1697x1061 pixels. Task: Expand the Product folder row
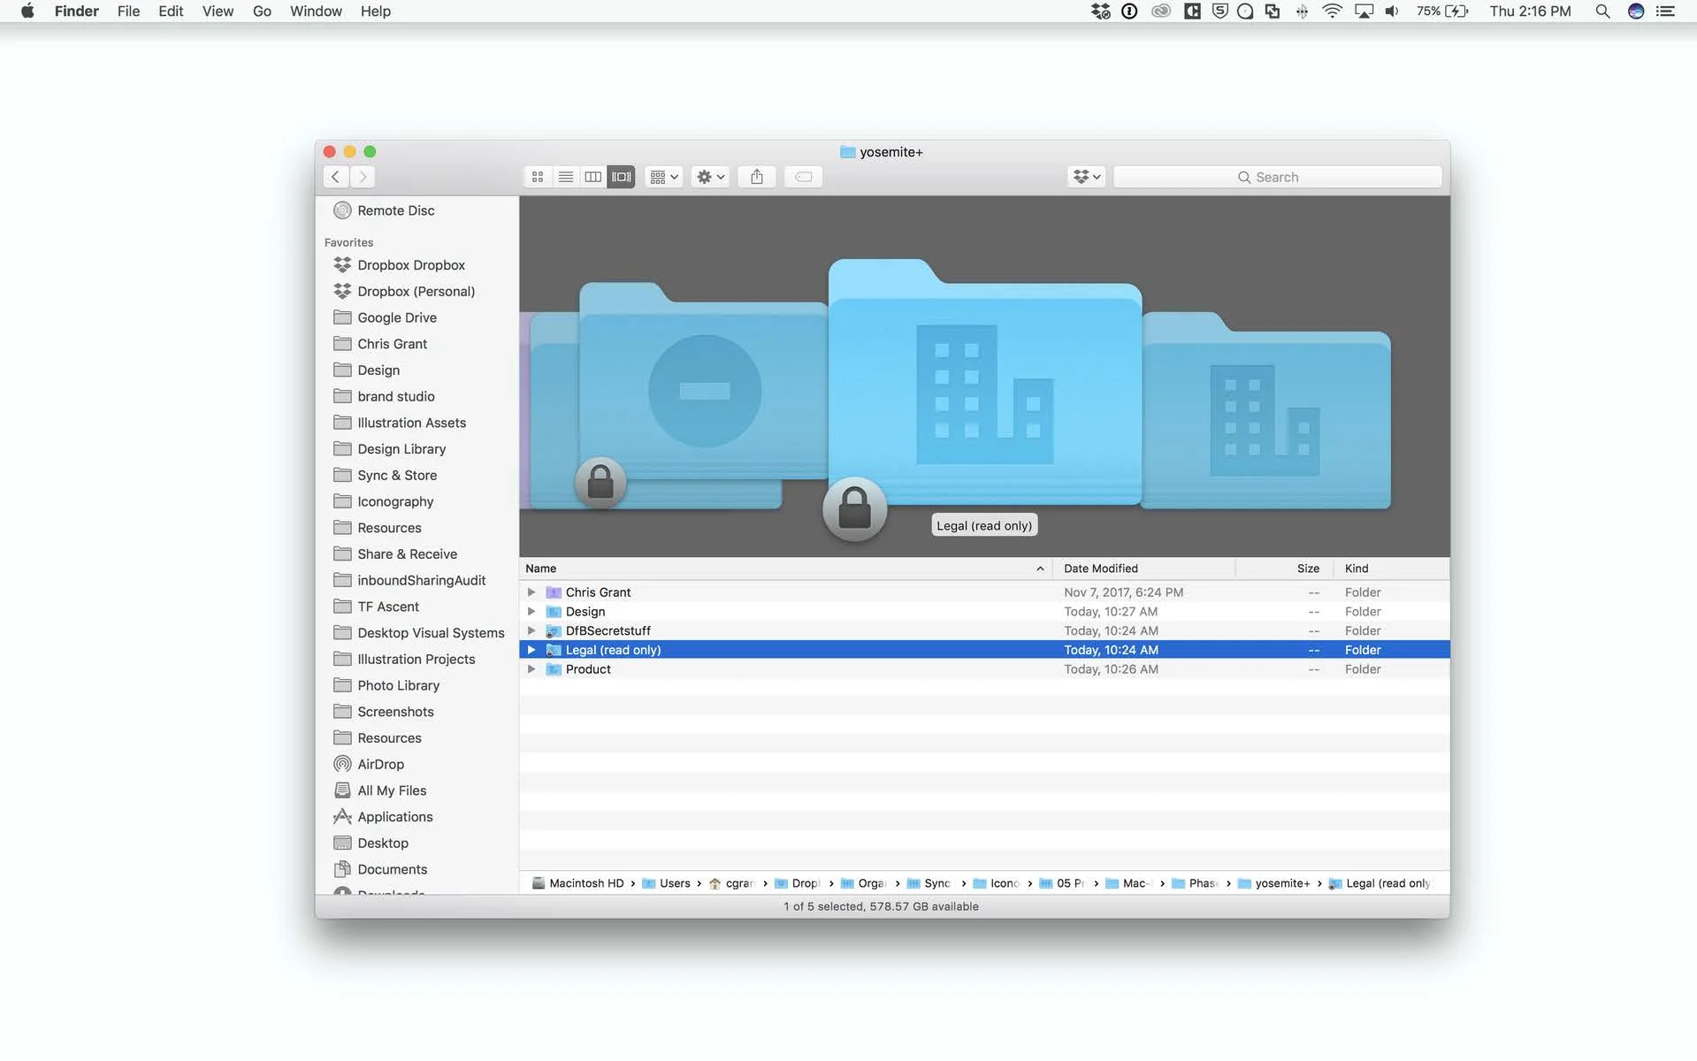tap(531, 669)
